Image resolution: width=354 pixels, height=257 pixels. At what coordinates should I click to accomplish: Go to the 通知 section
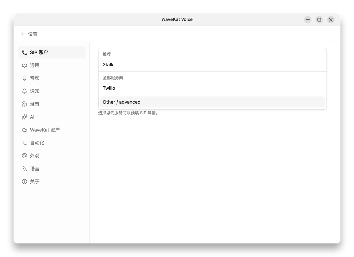pos(52,91)
